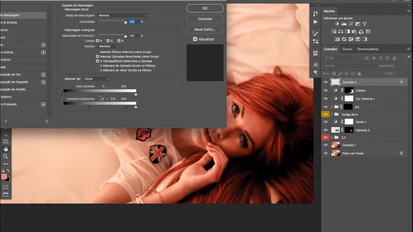Select the Camadas tab
This screenshot has width=413, height=232.
(x=330, y=49)
